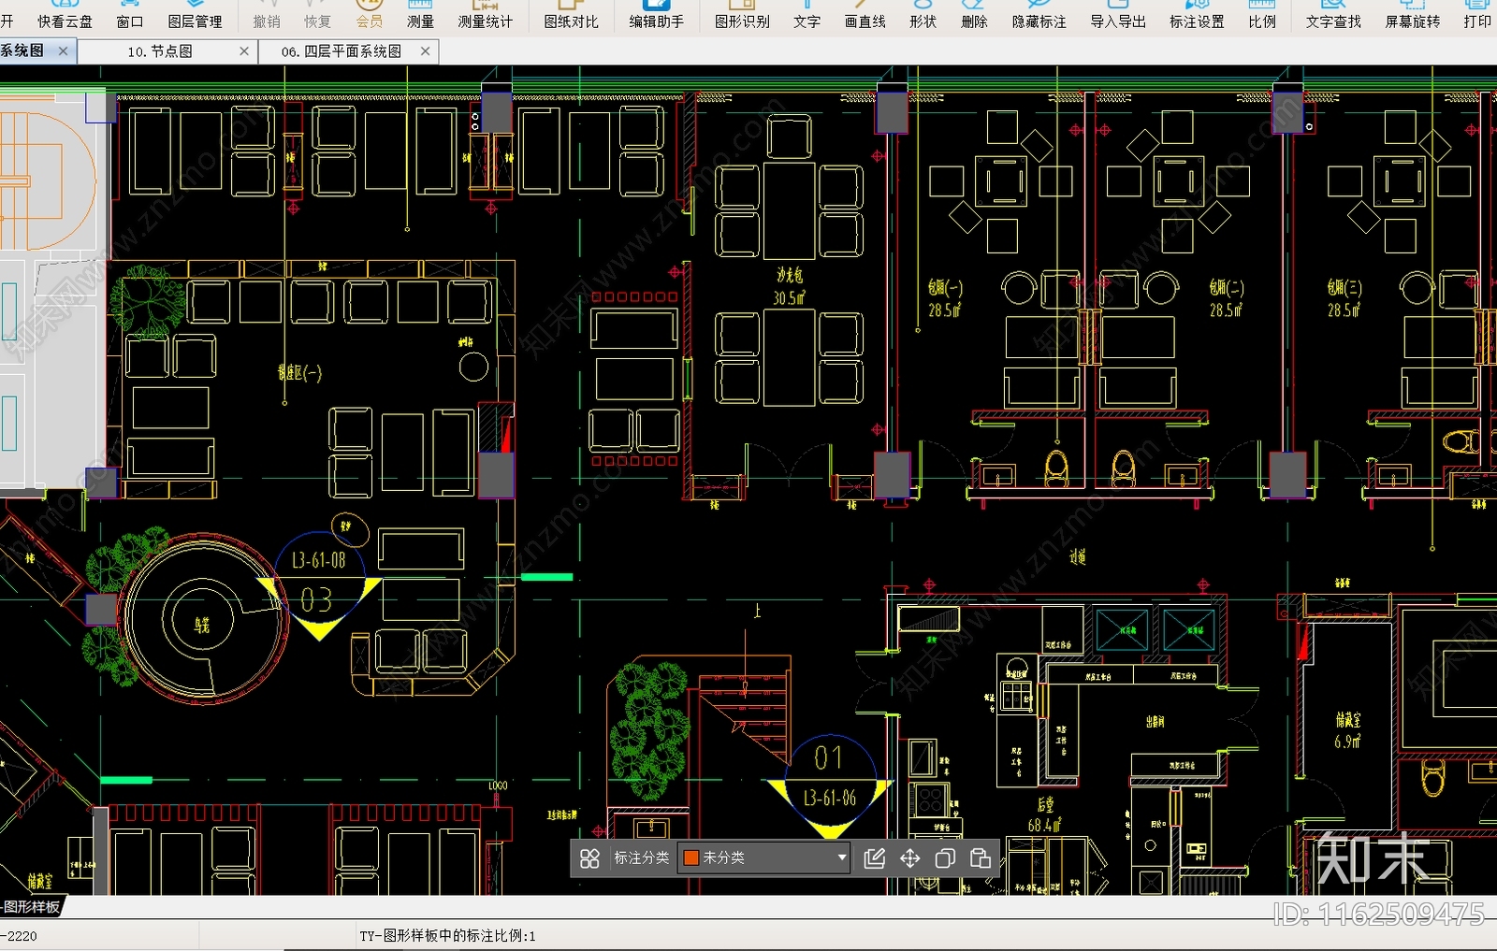Image resolution: width=1497 pixels, height=951 pixels.
Task: Click the 打印 print tool
Action: tap(1477, 15)
